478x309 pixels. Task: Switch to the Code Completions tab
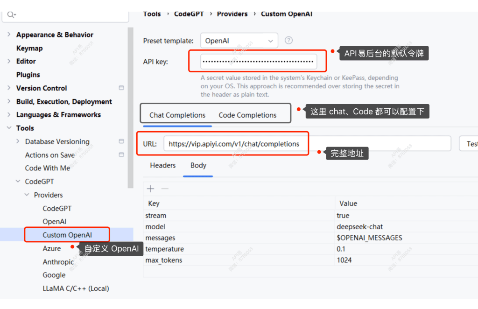247,115
